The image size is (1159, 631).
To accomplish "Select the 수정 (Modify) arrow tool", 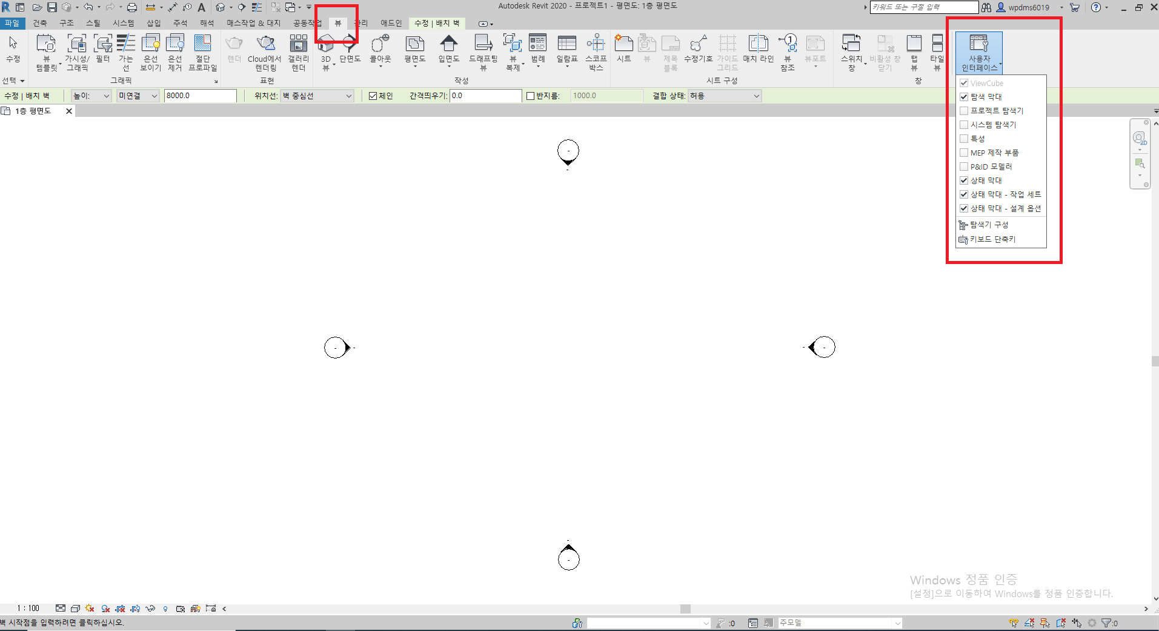I will 13,50.
